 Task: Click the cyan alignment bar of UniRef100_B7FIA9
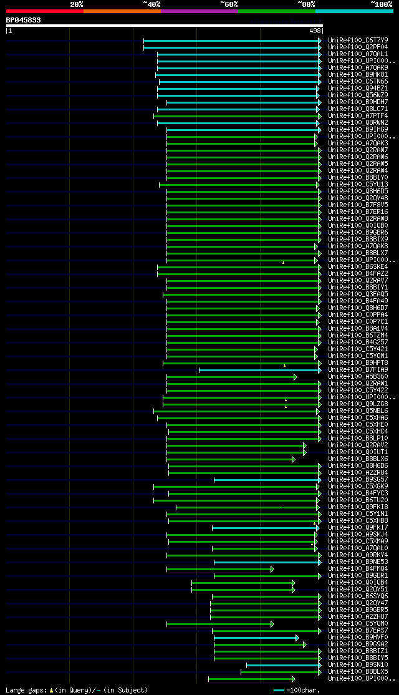coord(260,370)
